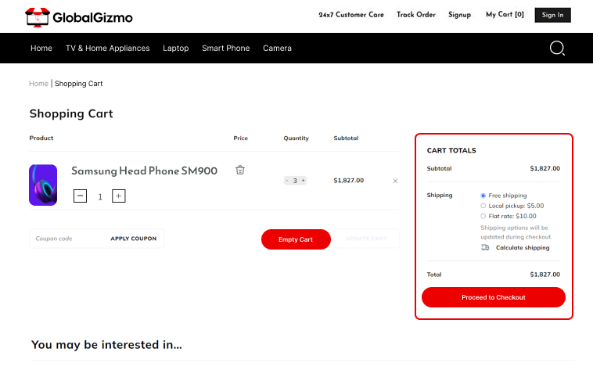Click the Proceed to Checkout button
This screenshot has height=370, width=593.
pyautogui.click(x=493, y=297)
